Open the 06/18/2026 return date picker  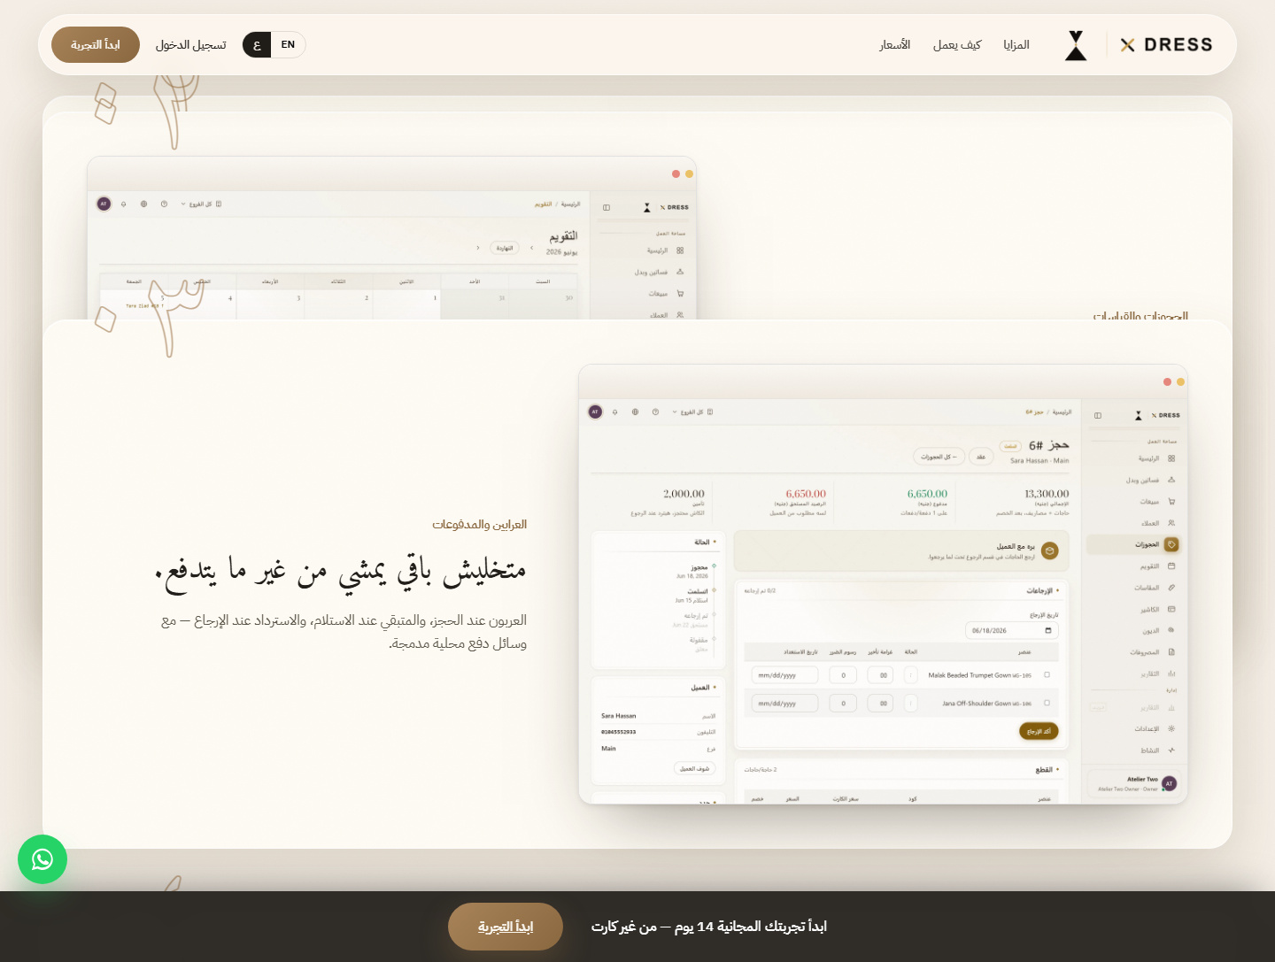coord(1012,631)
